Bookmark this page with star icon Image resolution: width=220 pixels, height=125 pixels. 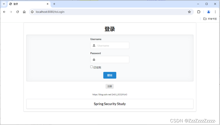(x=189, y=12)
